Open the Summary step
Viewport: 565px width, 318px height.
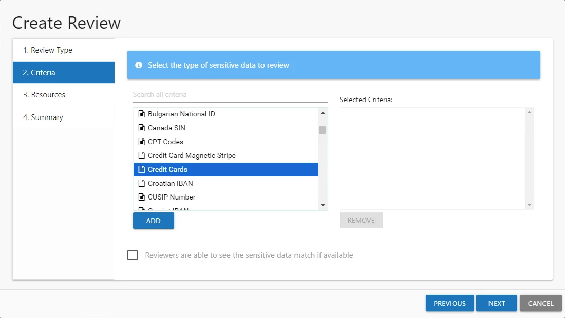(64, 117)
